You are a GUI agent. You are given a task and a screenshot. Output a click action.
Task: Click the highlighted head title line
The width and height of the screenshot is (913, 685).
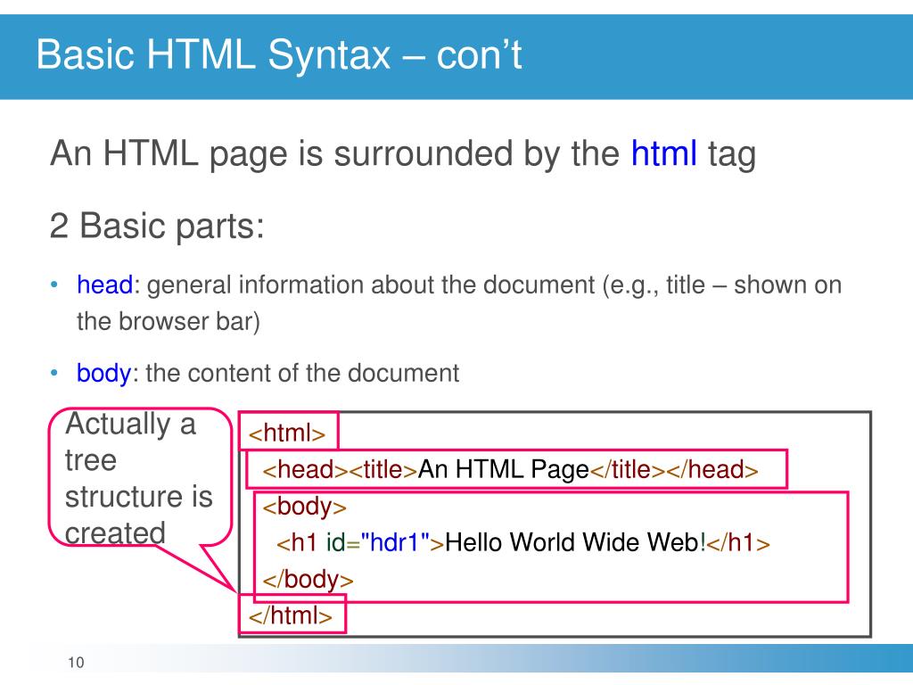(x=513, y=470)
